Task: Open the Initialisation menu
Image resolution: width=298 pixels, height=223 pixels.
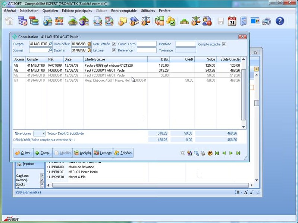Action: pos(29,11)
